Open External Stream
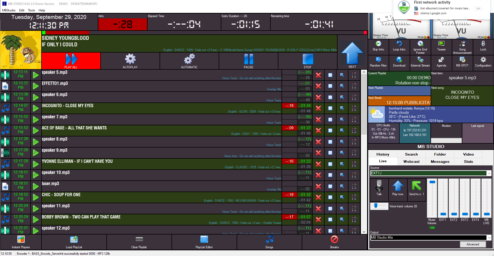The width and height of the screenshot is (494, 256). 420,60
